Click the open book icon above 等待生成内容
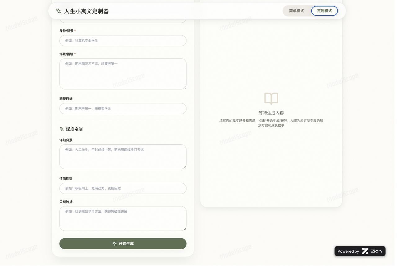This screenshot has width=397, height=266. click(x=271, y=99)
